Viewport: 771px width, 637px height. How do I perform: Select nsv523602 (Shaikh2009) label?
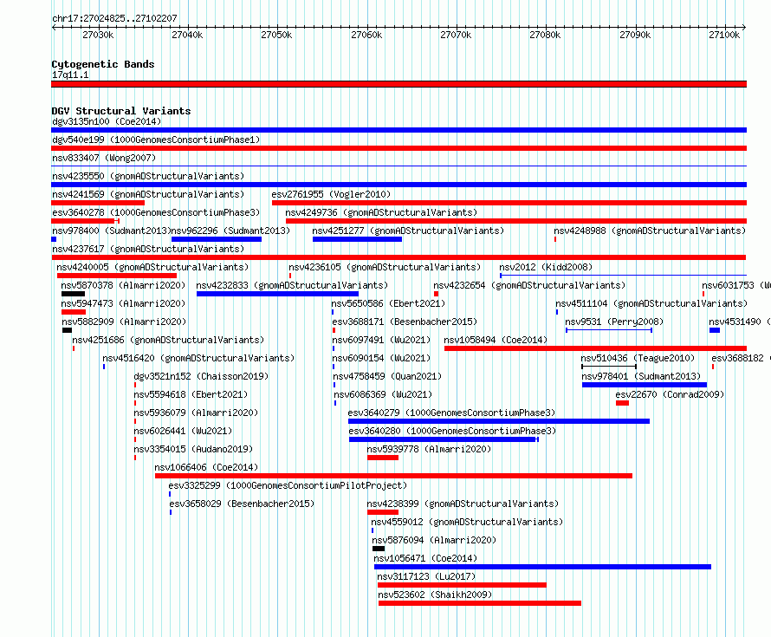[435, 595]
